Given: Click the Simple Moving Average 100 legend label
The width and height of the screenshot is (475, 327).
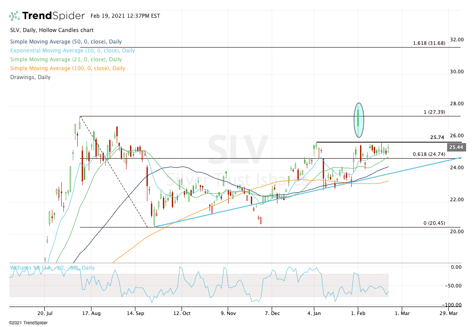Looking at the screenshot, I should [67, 68].
